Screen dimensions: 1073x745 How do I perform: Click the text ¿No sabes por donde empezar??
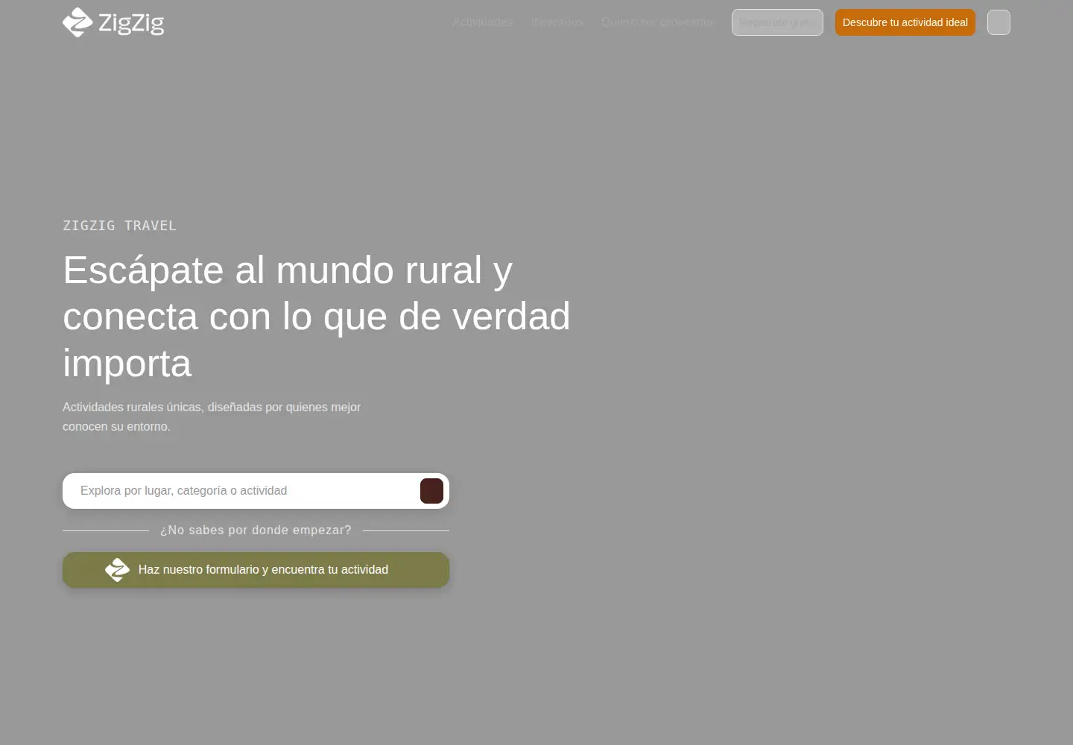(x=256, y=530)
